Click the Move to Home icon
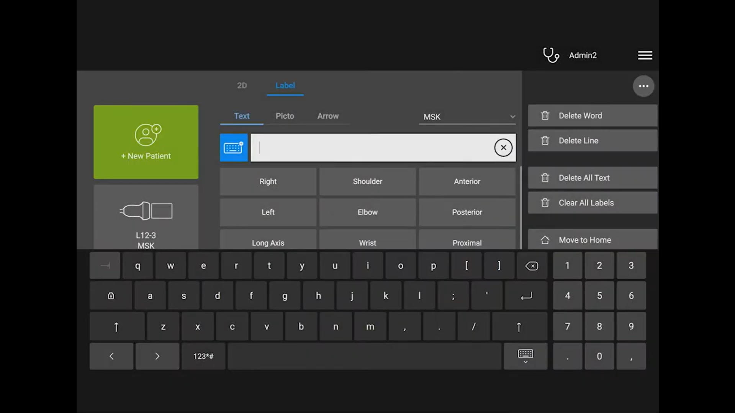 [545, 240]
